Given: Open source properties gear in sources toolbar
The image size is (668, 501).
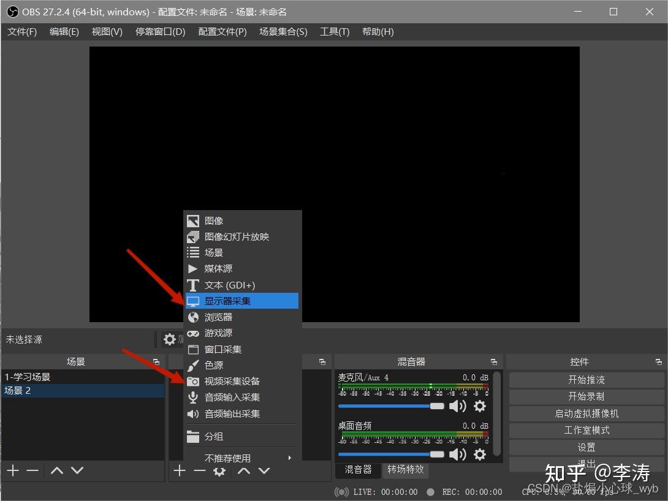Looking at the screenshot, I should point(219,471).
